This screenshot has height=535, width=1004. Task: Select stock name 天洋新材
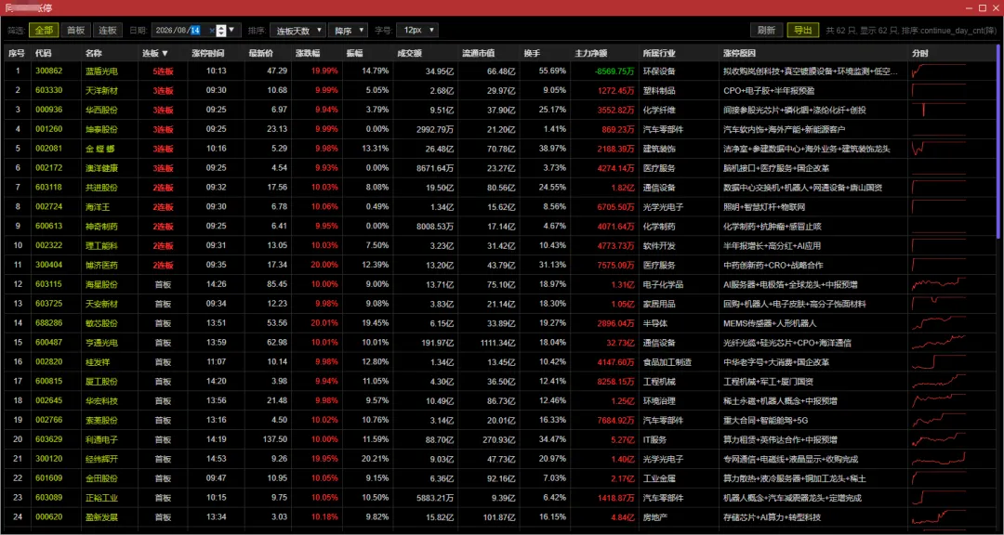[x=102, y=90]
